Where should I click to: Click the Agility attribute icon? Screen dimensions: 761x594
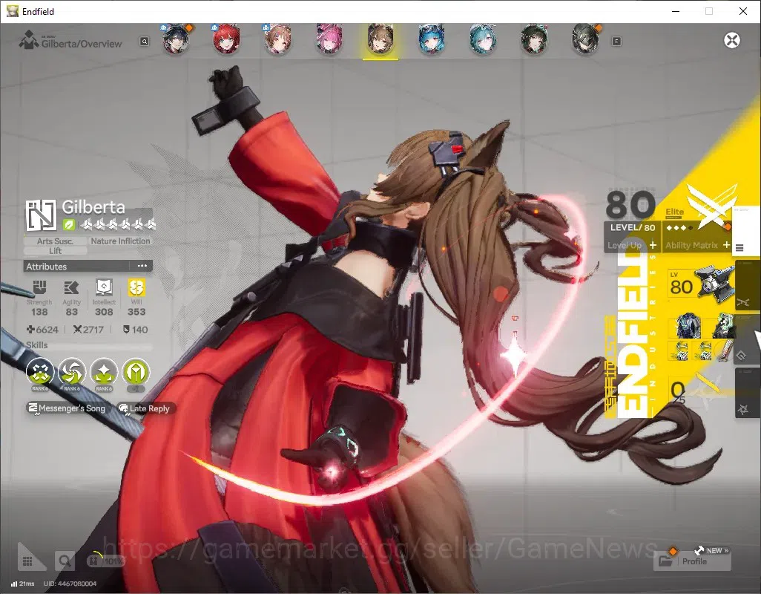71,287
